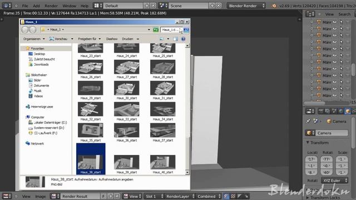The height and width of the screenshot is (200, 356).
Task: Open image editor type selector at bottom
Action: point(7,196)
